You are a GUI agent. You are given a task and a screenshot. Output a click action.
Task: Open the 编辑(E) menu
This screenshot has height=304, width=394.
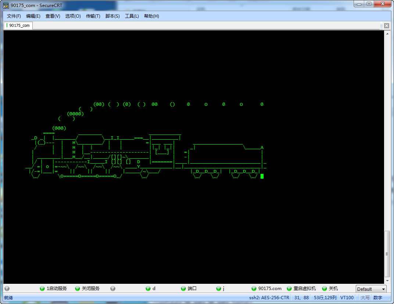click(x=33, y=16)
